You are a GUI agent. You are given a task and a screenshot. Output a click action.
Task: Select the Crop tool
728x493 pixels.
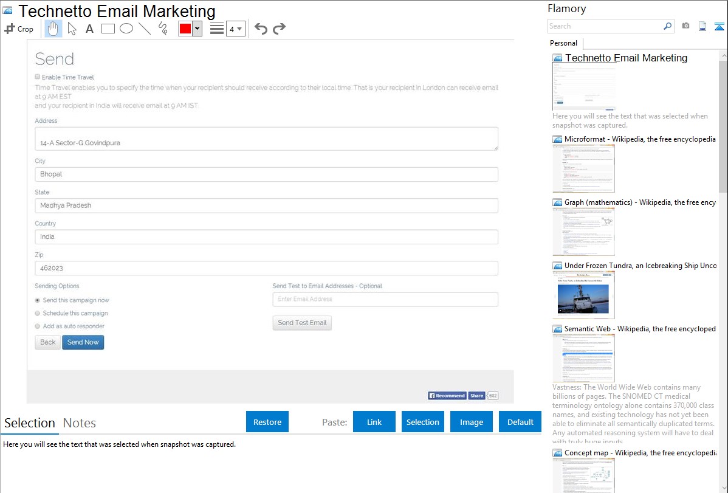pos(19,29)
